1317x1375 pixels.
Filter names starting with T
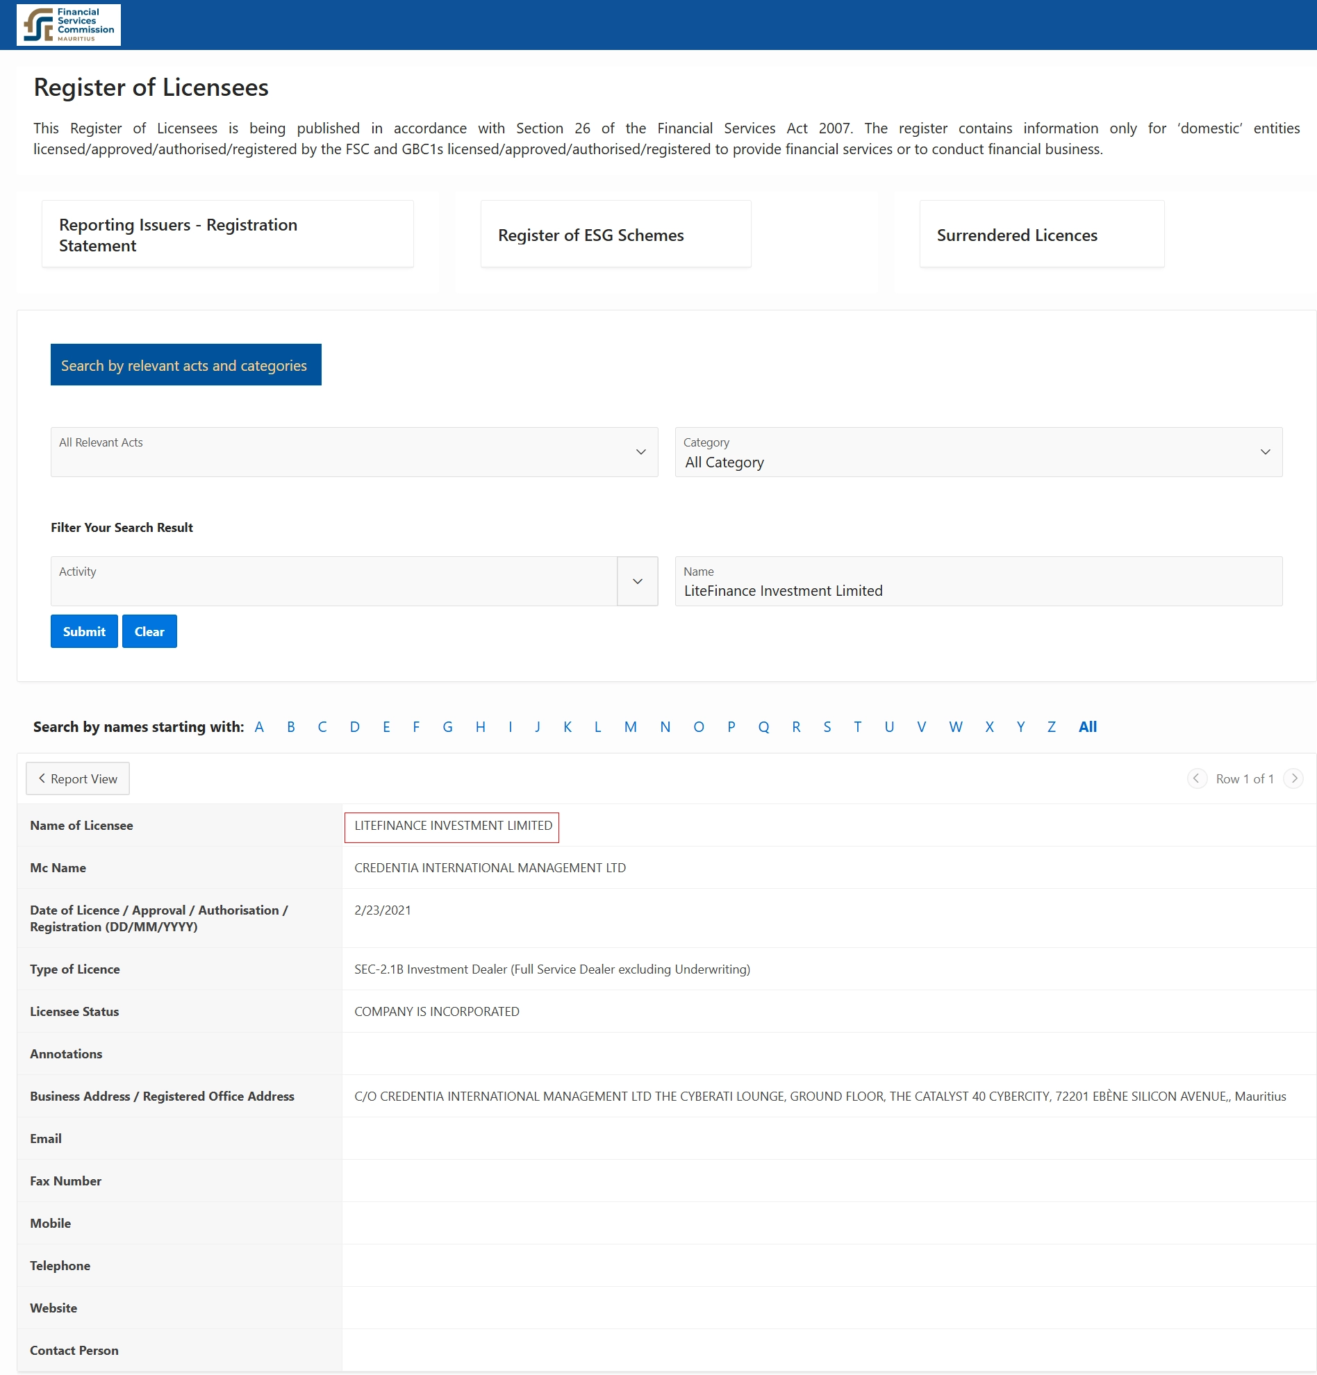(857, 727)
